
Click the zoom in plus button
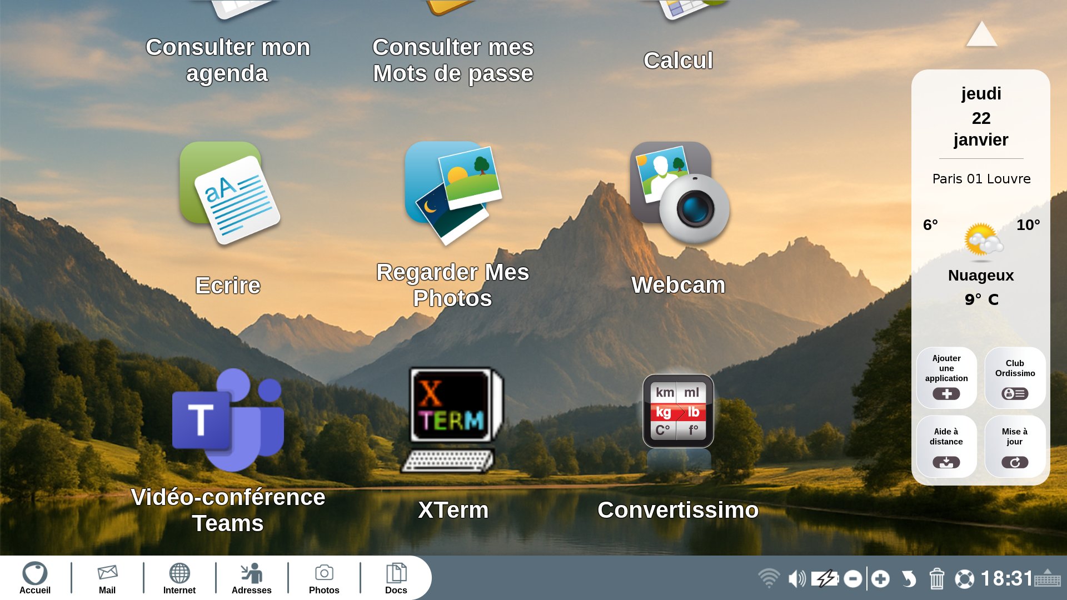pyautogui.click(x=880, y=579)
